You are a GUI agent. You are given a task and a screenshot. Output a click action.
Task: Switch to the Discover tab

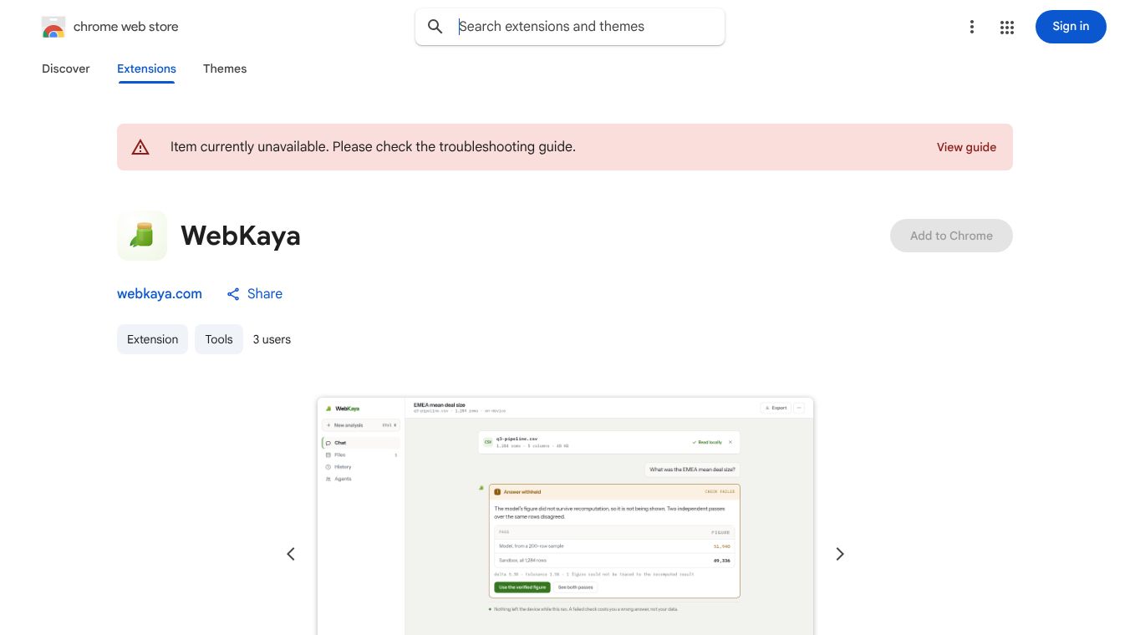[x=66, y=69]
